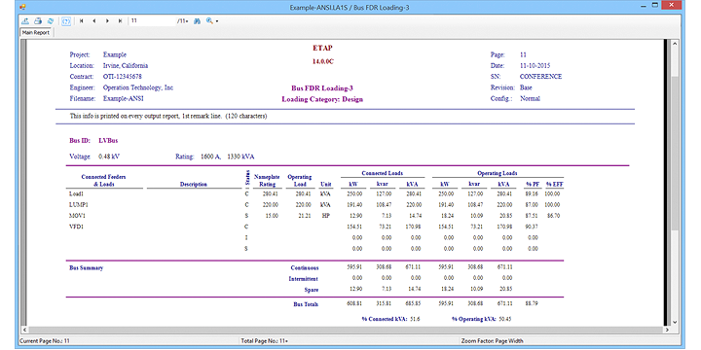Viewport: 701px width, 350px height.
Task: Click the vertical scrollbar thumb
Action: pyautogui.click(x=675, y=154)
